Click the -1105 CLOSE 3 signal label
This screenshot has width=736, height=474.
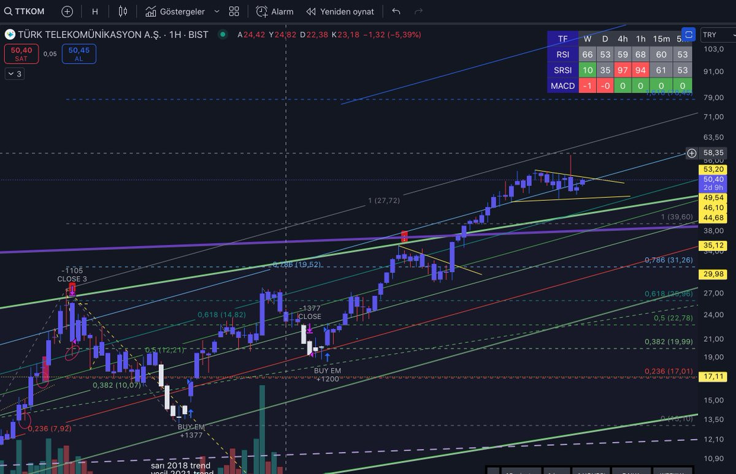point(72,274)
